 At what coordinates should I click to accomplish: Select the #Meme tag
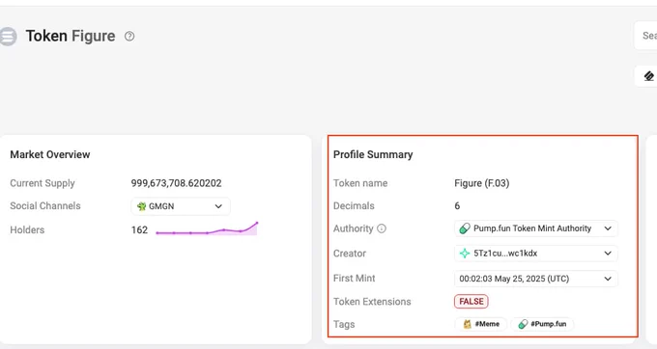tap(481, 324)
